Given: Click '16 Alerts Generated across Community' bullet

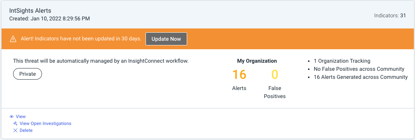Looking at the screenshot, I should [x=361, y=77].
